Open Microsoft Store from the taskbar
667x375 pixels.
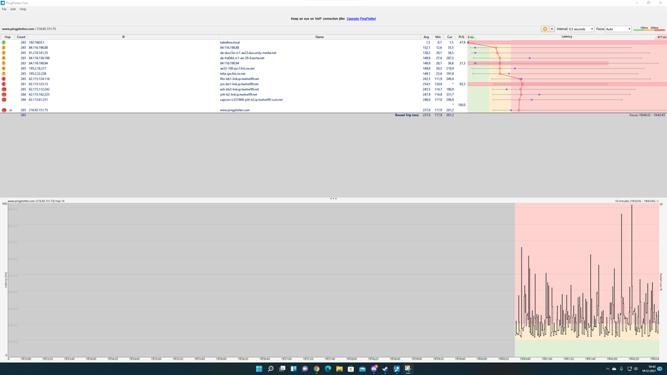[x=351, y=368]
